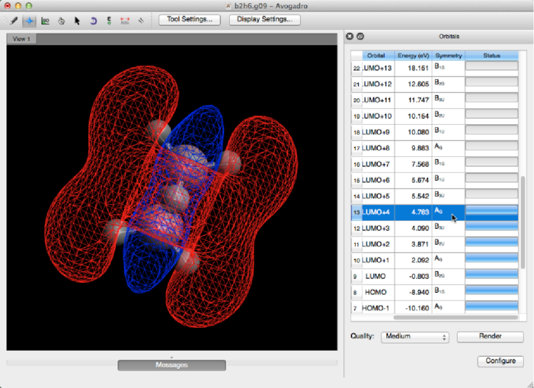The height and width of the screenshot is (388, 534).
Task: Select the Draw pencil tool
Action: pos(13,20)
